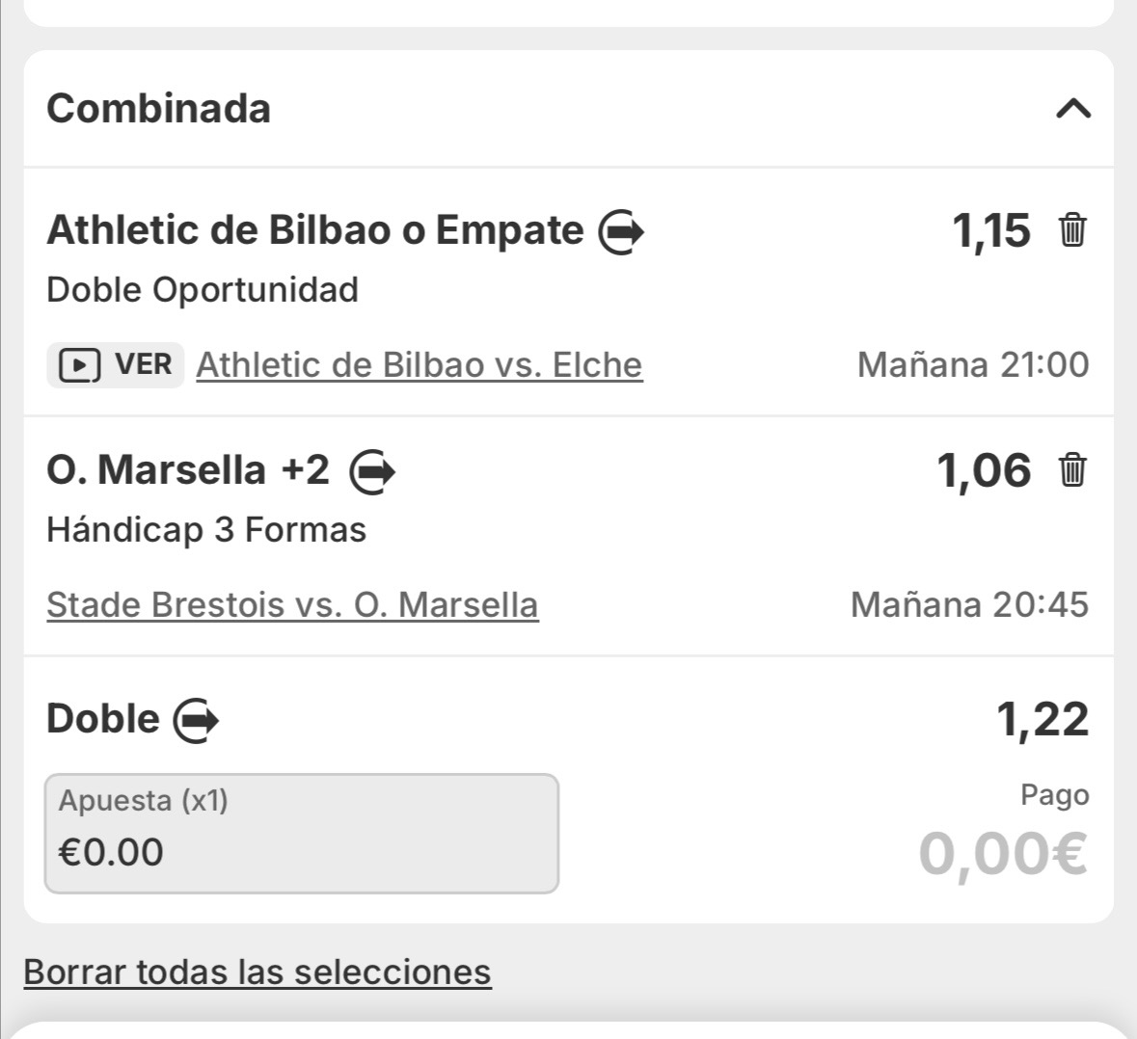The image size is (1137, 1039).
Task: Click arrow icon beside Athletic de Bilbao o Empate
Action: point(621,232)
